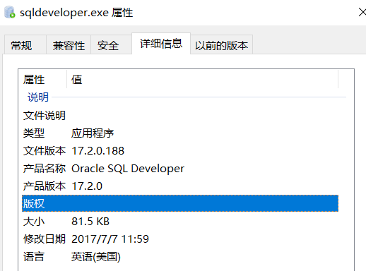This screenshot has height=271, width=366.
Task: Select the 详细信息 tab
Action: (161, 44)
